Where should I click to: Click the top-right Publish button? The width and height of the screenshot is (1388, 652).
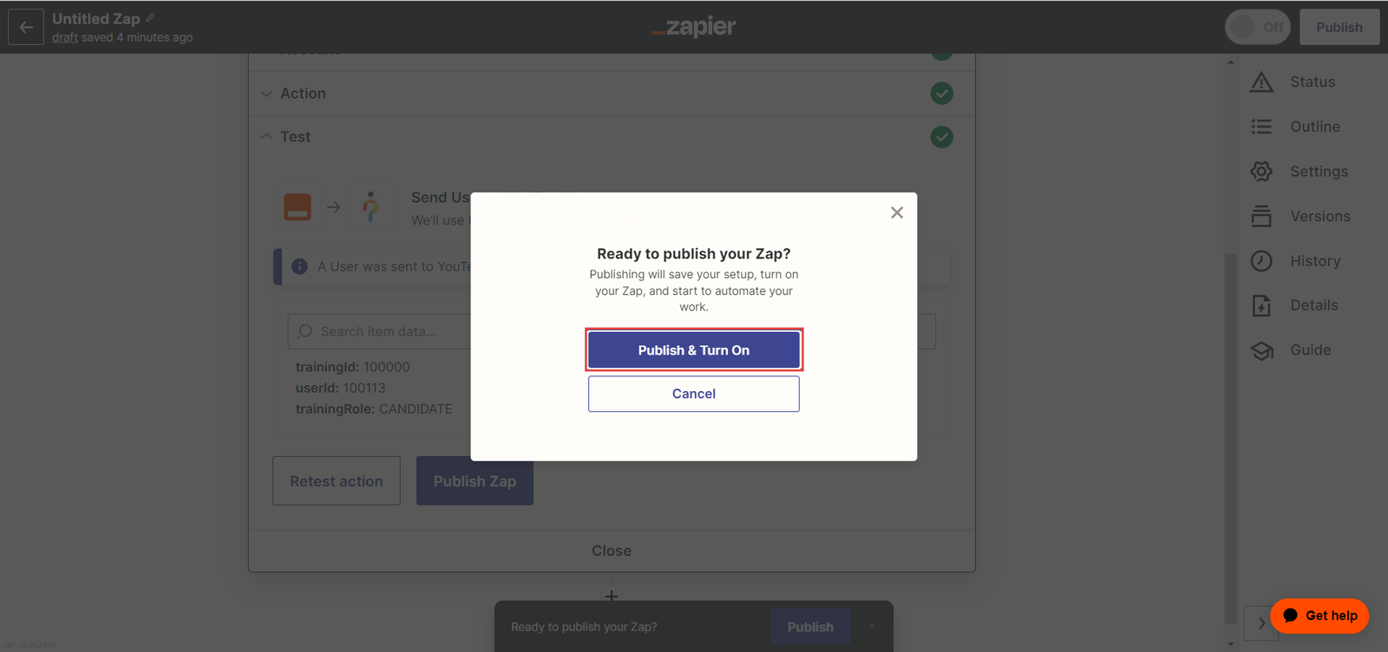1339,27
